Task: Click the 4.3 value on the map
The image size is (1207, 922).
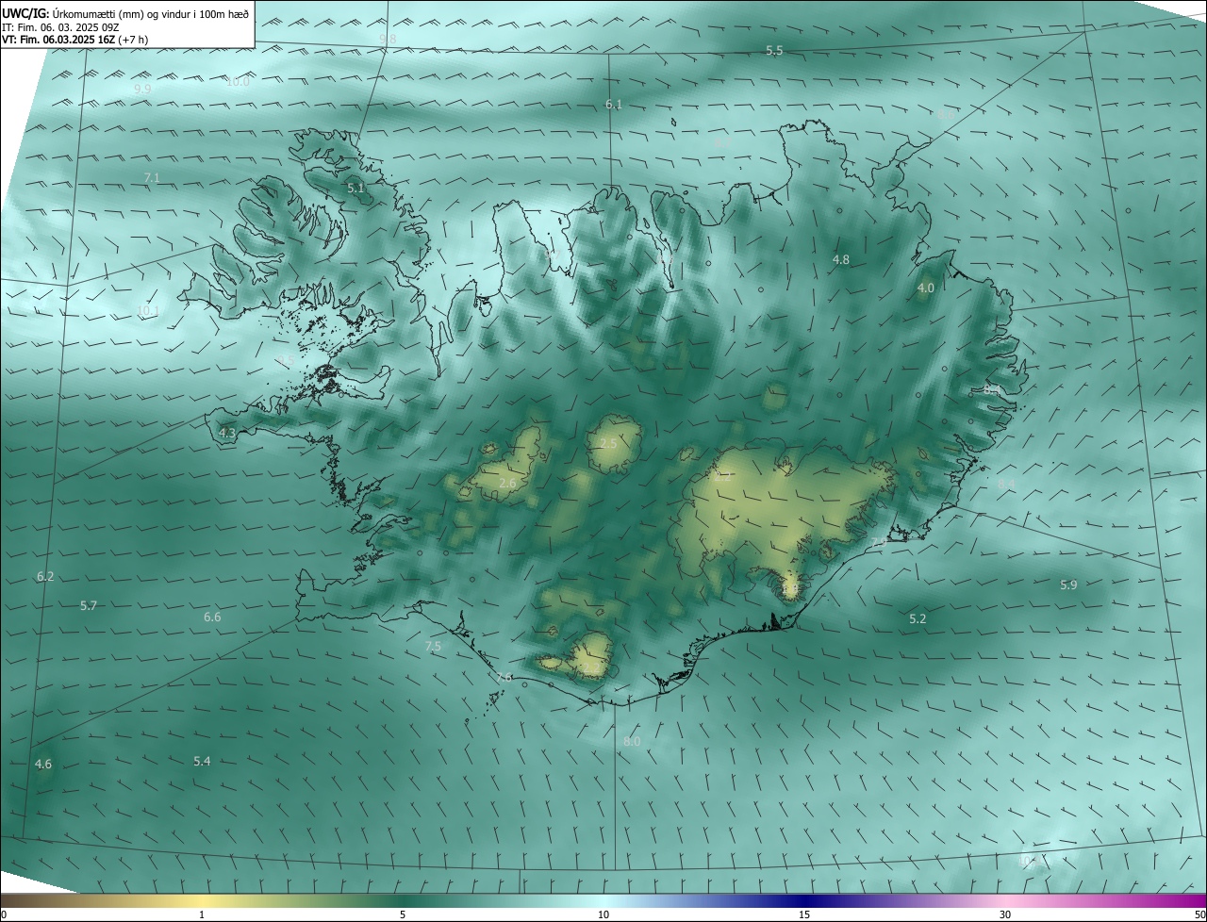Action: click(227, 433)
